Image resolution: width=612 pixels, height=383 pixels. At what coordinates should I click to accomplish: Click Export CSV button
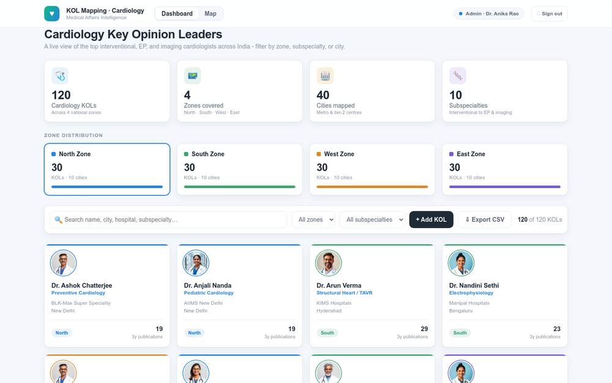pos(485,219)
